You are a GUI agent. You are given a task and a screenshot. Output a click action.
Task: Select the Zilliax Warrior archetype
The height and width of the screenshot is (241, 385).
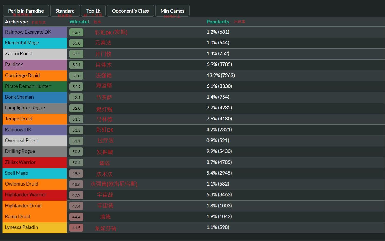point(35,162)
